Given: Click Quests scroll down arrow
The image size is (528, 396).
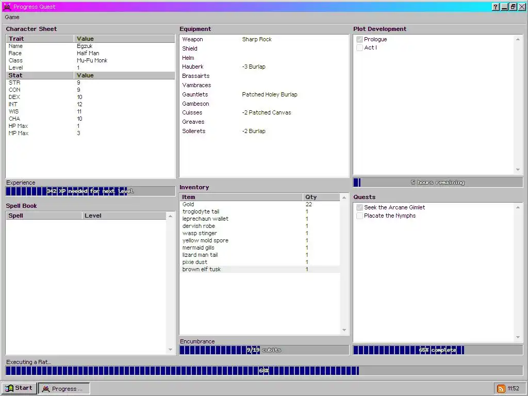Looking at the screenshot, I should coord(518,337).
